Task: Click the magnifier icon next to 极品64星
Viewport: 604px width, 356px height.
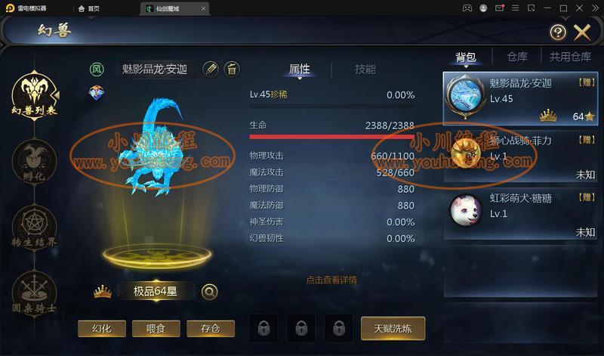Action: tap(210, 292)
